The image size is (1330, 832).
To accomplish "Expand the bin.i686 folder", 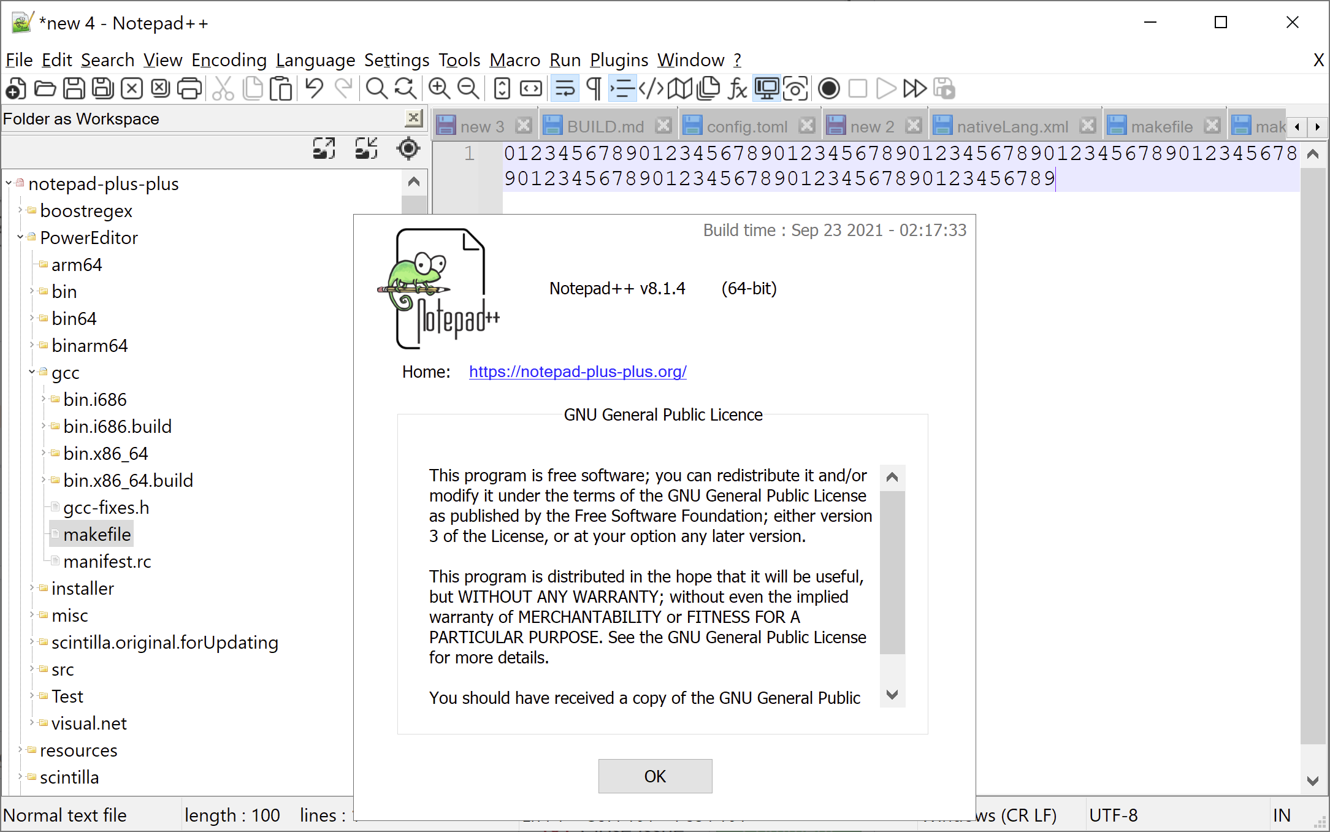I will (x=44, y=399).
